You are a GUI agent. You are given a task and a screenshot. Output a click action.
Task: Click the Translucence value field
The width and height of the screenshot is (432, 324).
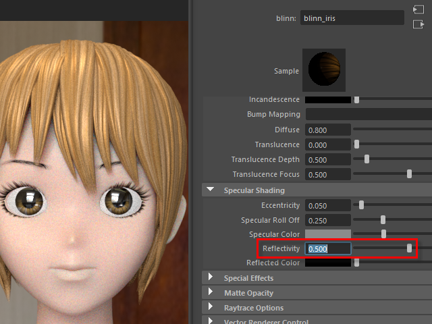(328, 144)
